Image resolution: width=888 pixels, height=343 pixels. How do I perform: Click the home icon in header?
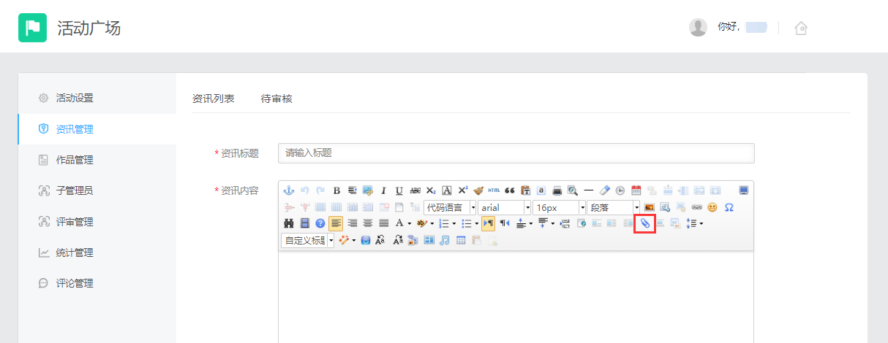(x=801, y=28)
